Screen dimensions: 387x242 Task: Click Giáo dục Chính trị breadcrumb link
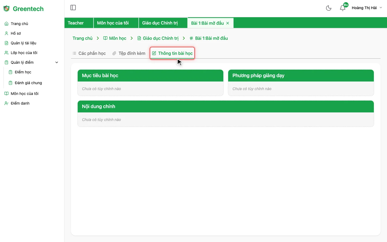pos(161,38)
